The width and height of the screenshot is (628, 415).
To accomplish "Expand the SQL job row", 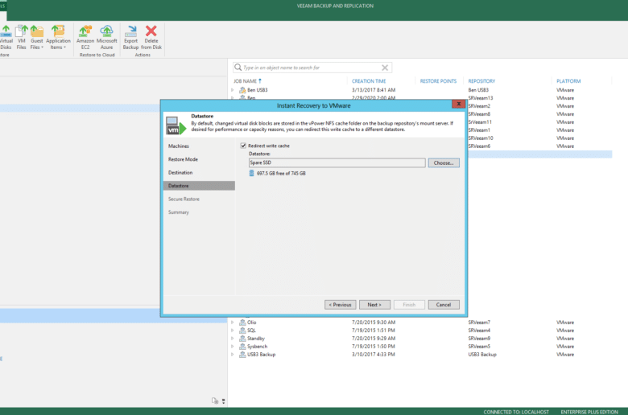I will (233, 331).
